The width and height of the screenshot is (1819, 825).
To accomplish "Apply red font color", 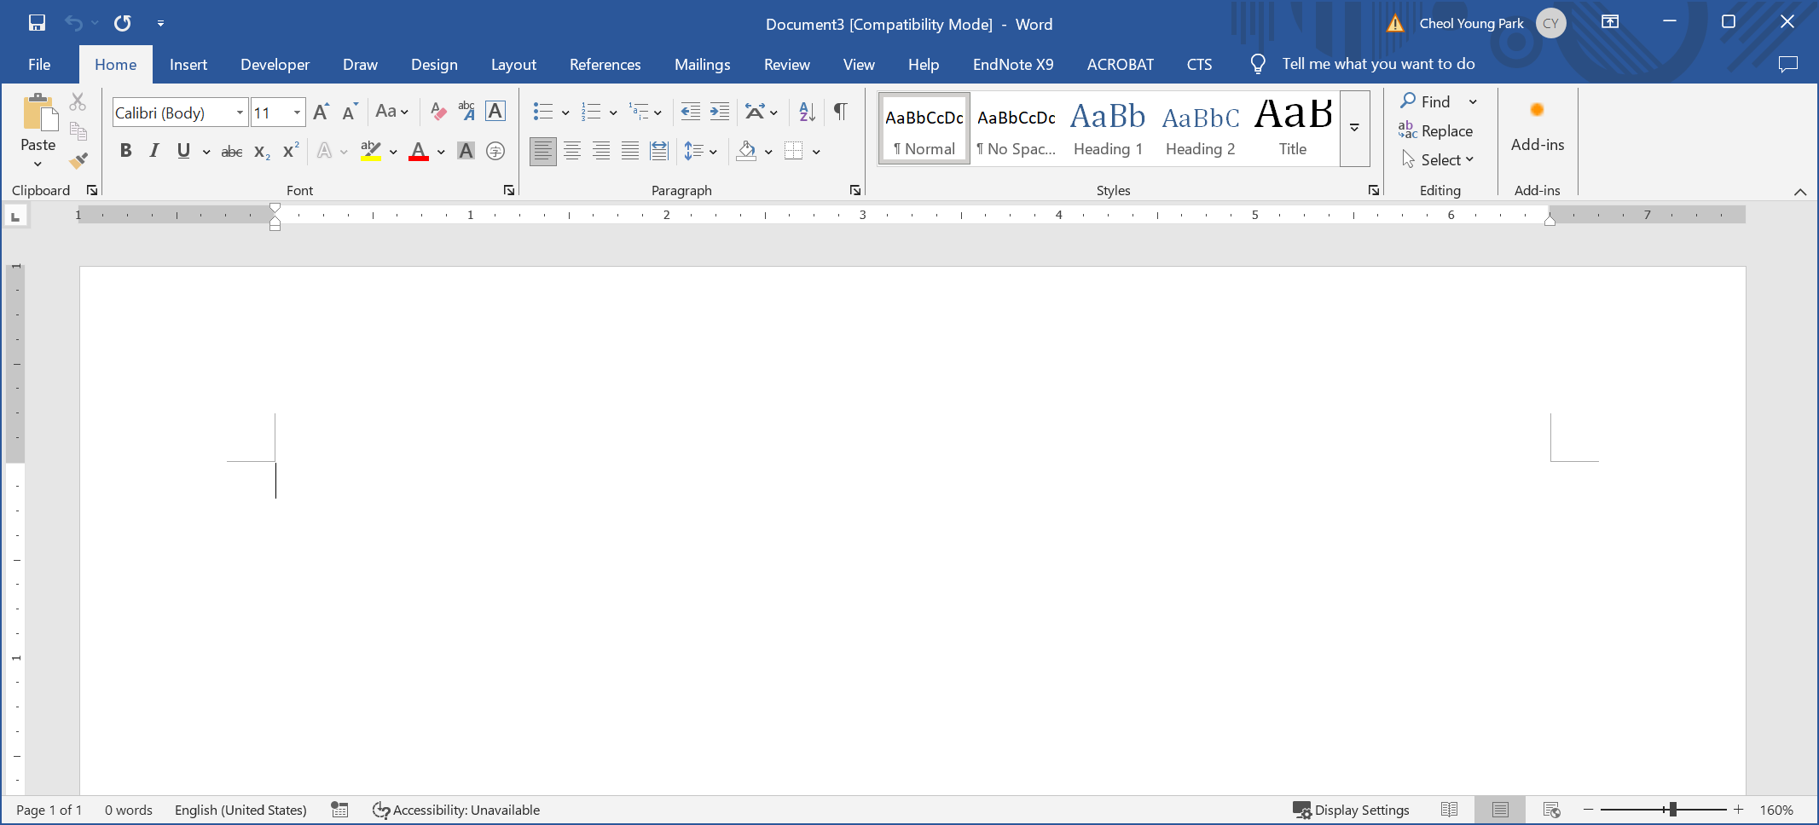I will tap(419, 151).
